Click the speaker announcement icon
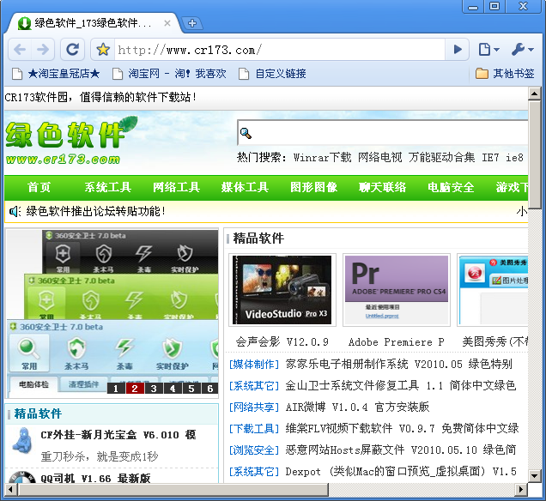This screenshot has height=501, width=546. pos(15,211)
